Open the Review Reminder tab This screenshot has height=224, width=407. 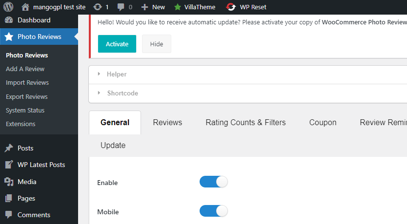(383, 123)
